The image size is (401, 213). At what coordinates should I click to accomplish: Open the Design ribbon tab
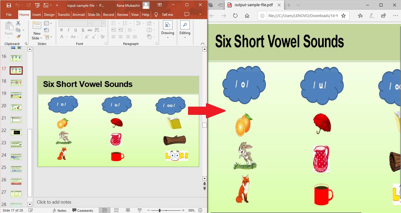coord(49,14)
